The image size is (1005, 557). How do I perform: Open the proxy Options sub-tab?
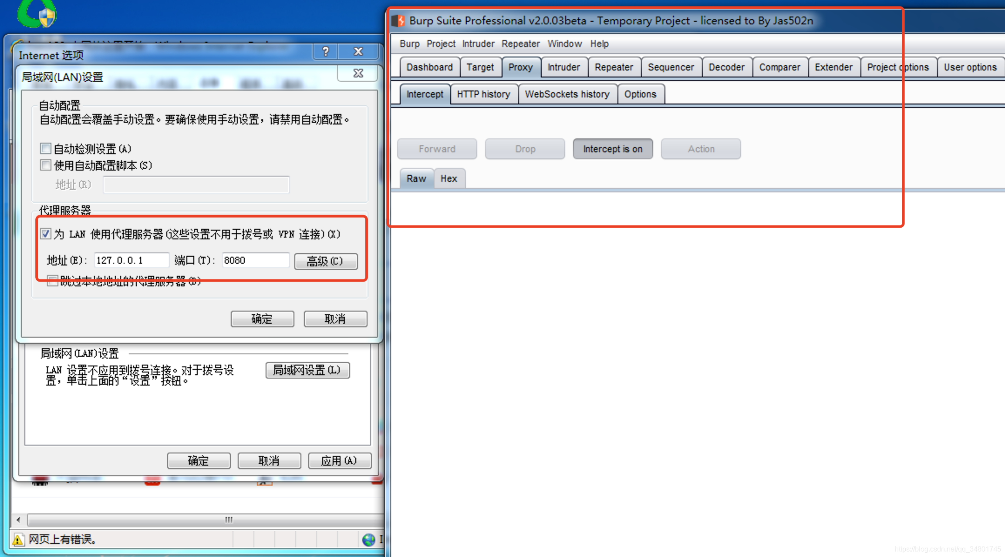pyautogui.click(x=640, y=94)
